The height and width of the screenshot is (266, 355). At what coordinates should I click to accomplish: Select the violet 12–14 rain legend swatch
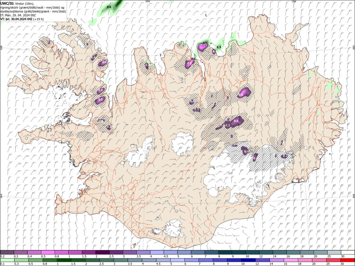click(x=262, y=260)
